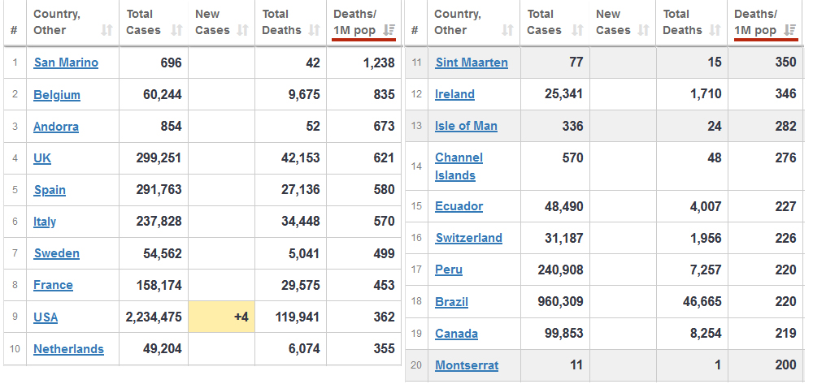Select Sint Maarten deaths per million '350'
This screenshot has width=813, height=384.
click(x=786, y=62)
